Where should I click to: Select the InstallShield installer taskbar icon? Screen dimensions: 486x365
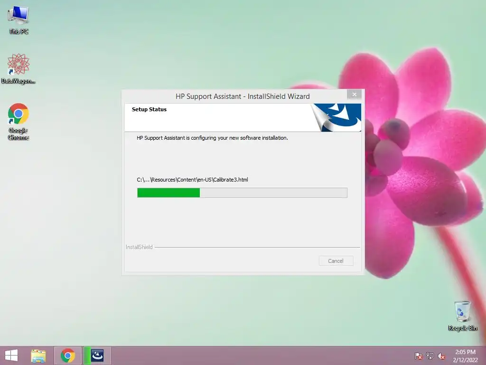[97, 355]
